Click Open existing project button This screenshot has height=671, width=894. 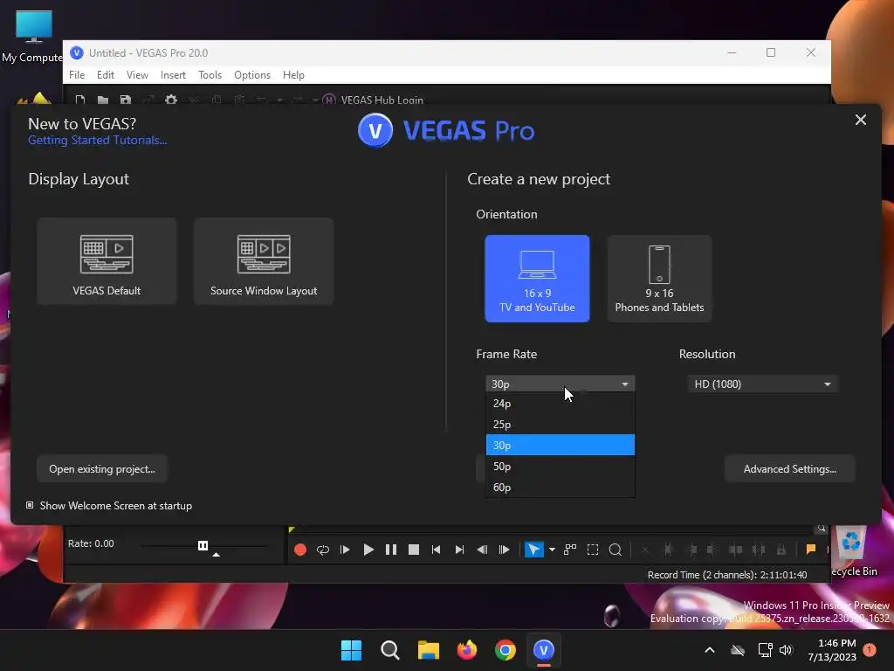pyautogui.click(x=102, y=469)
